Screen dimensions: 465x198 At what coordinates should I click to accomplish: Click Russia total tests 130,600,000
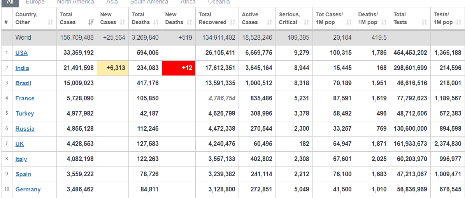pyautogui.click(x=411, y=129)
